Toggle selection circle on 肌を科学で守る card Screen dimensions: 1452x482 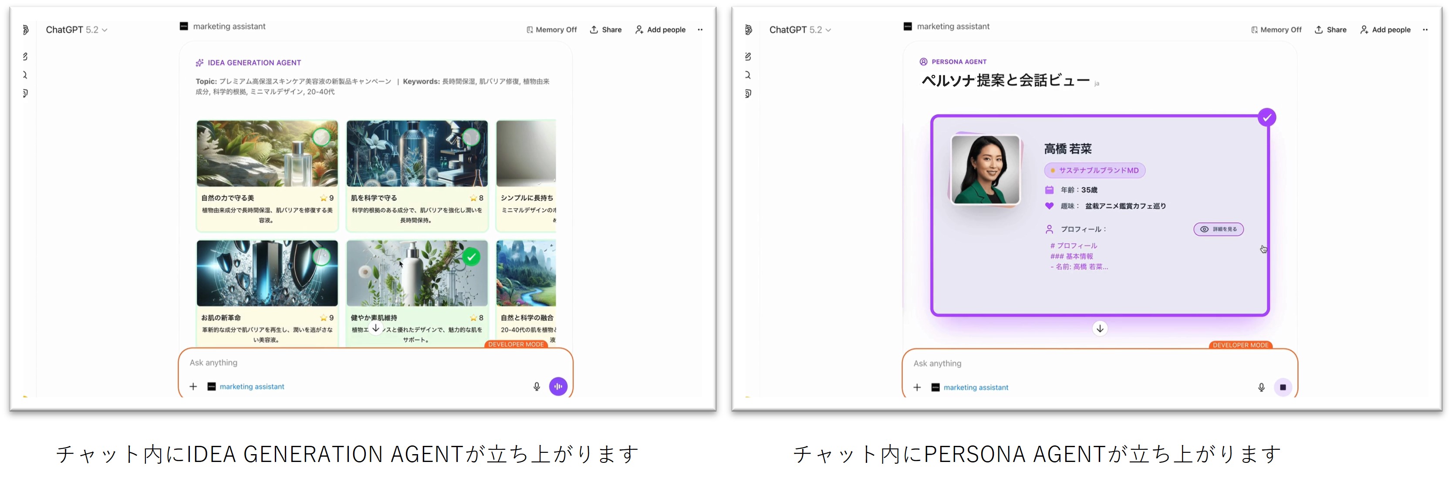point(471,137)
